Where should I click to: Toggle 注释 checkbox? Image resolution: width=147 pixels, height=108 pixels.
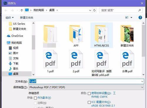pos(35,103)
